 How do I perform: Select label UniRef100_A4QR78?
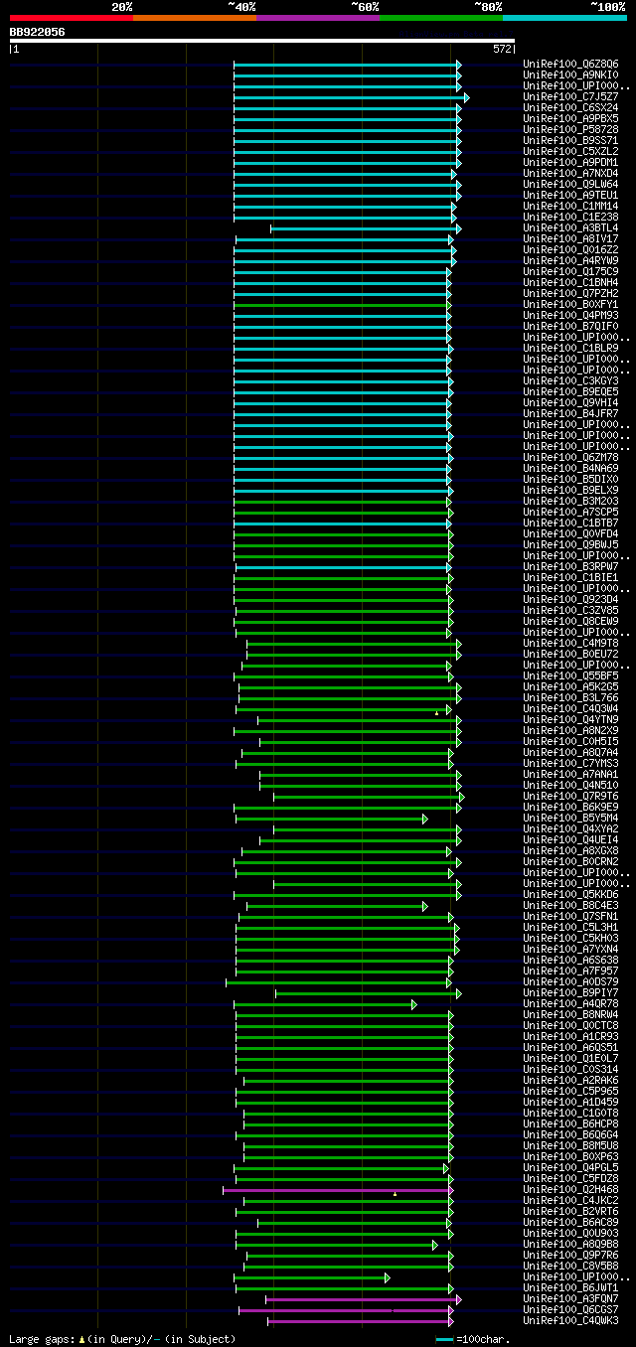570,1004
